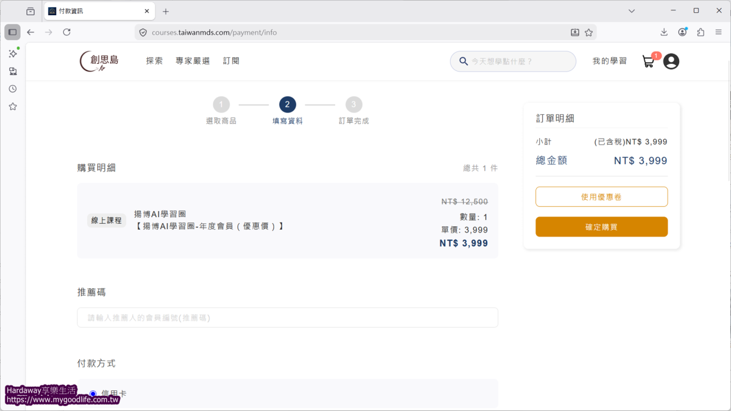Open the shopping cart icon
Screen dimensions: 731x411
[648, 61]
